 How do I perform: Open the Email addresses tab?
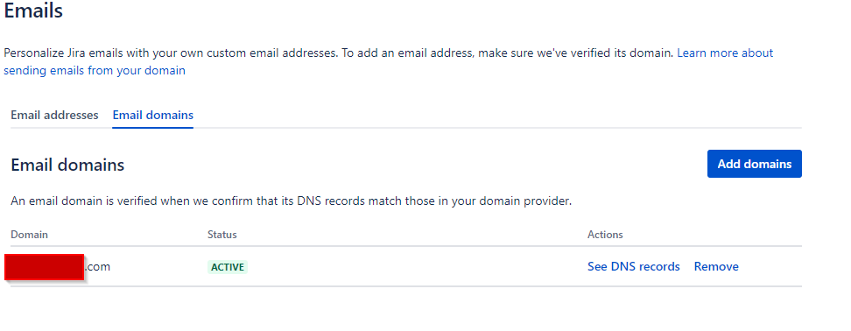[x=54, y=115]
